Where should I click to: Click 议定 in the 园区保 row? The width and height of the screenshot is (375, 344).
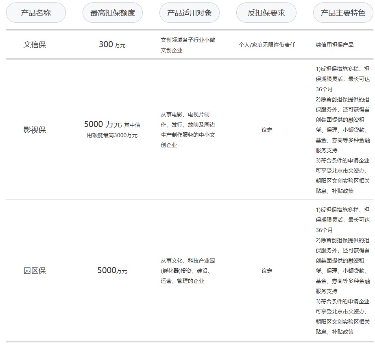pyautogui.click(x=267, y=271)
